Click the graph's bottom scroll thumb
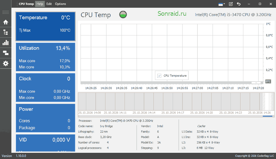Screen dimensions: 276x159 (x=256, y=83)
